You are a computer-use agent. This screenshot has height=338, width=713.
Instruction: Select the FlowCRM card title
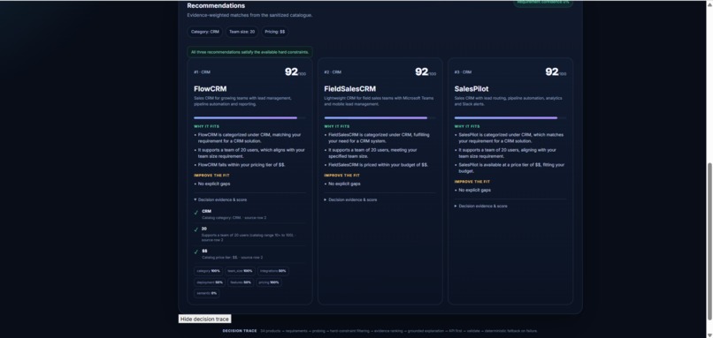click(210, 89)
